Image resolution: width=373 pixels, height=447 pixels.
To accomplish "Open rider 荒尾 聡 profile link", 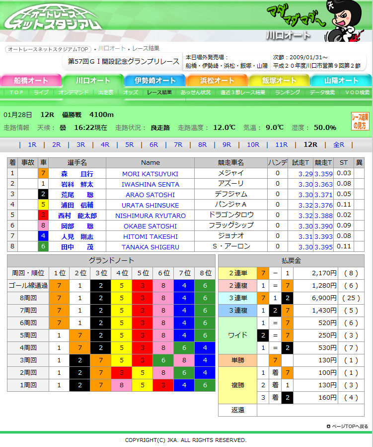I will [x=77, y=195].
